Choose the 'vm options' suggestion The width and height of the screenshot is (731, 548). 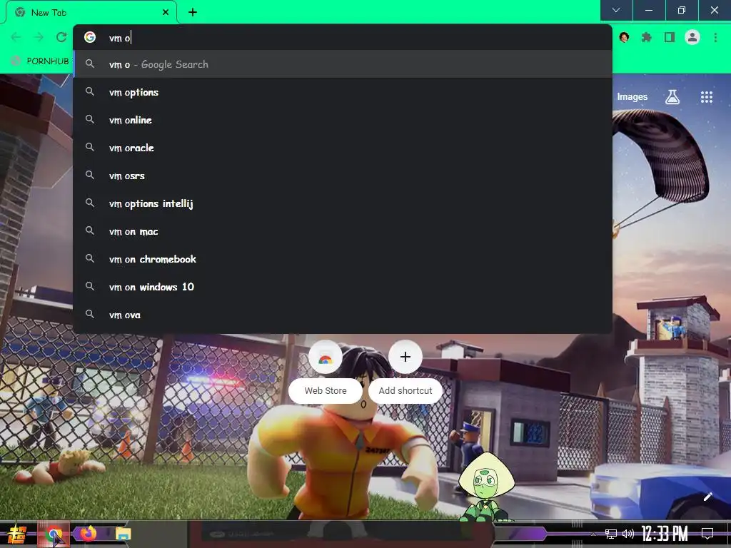pos(343,92)
